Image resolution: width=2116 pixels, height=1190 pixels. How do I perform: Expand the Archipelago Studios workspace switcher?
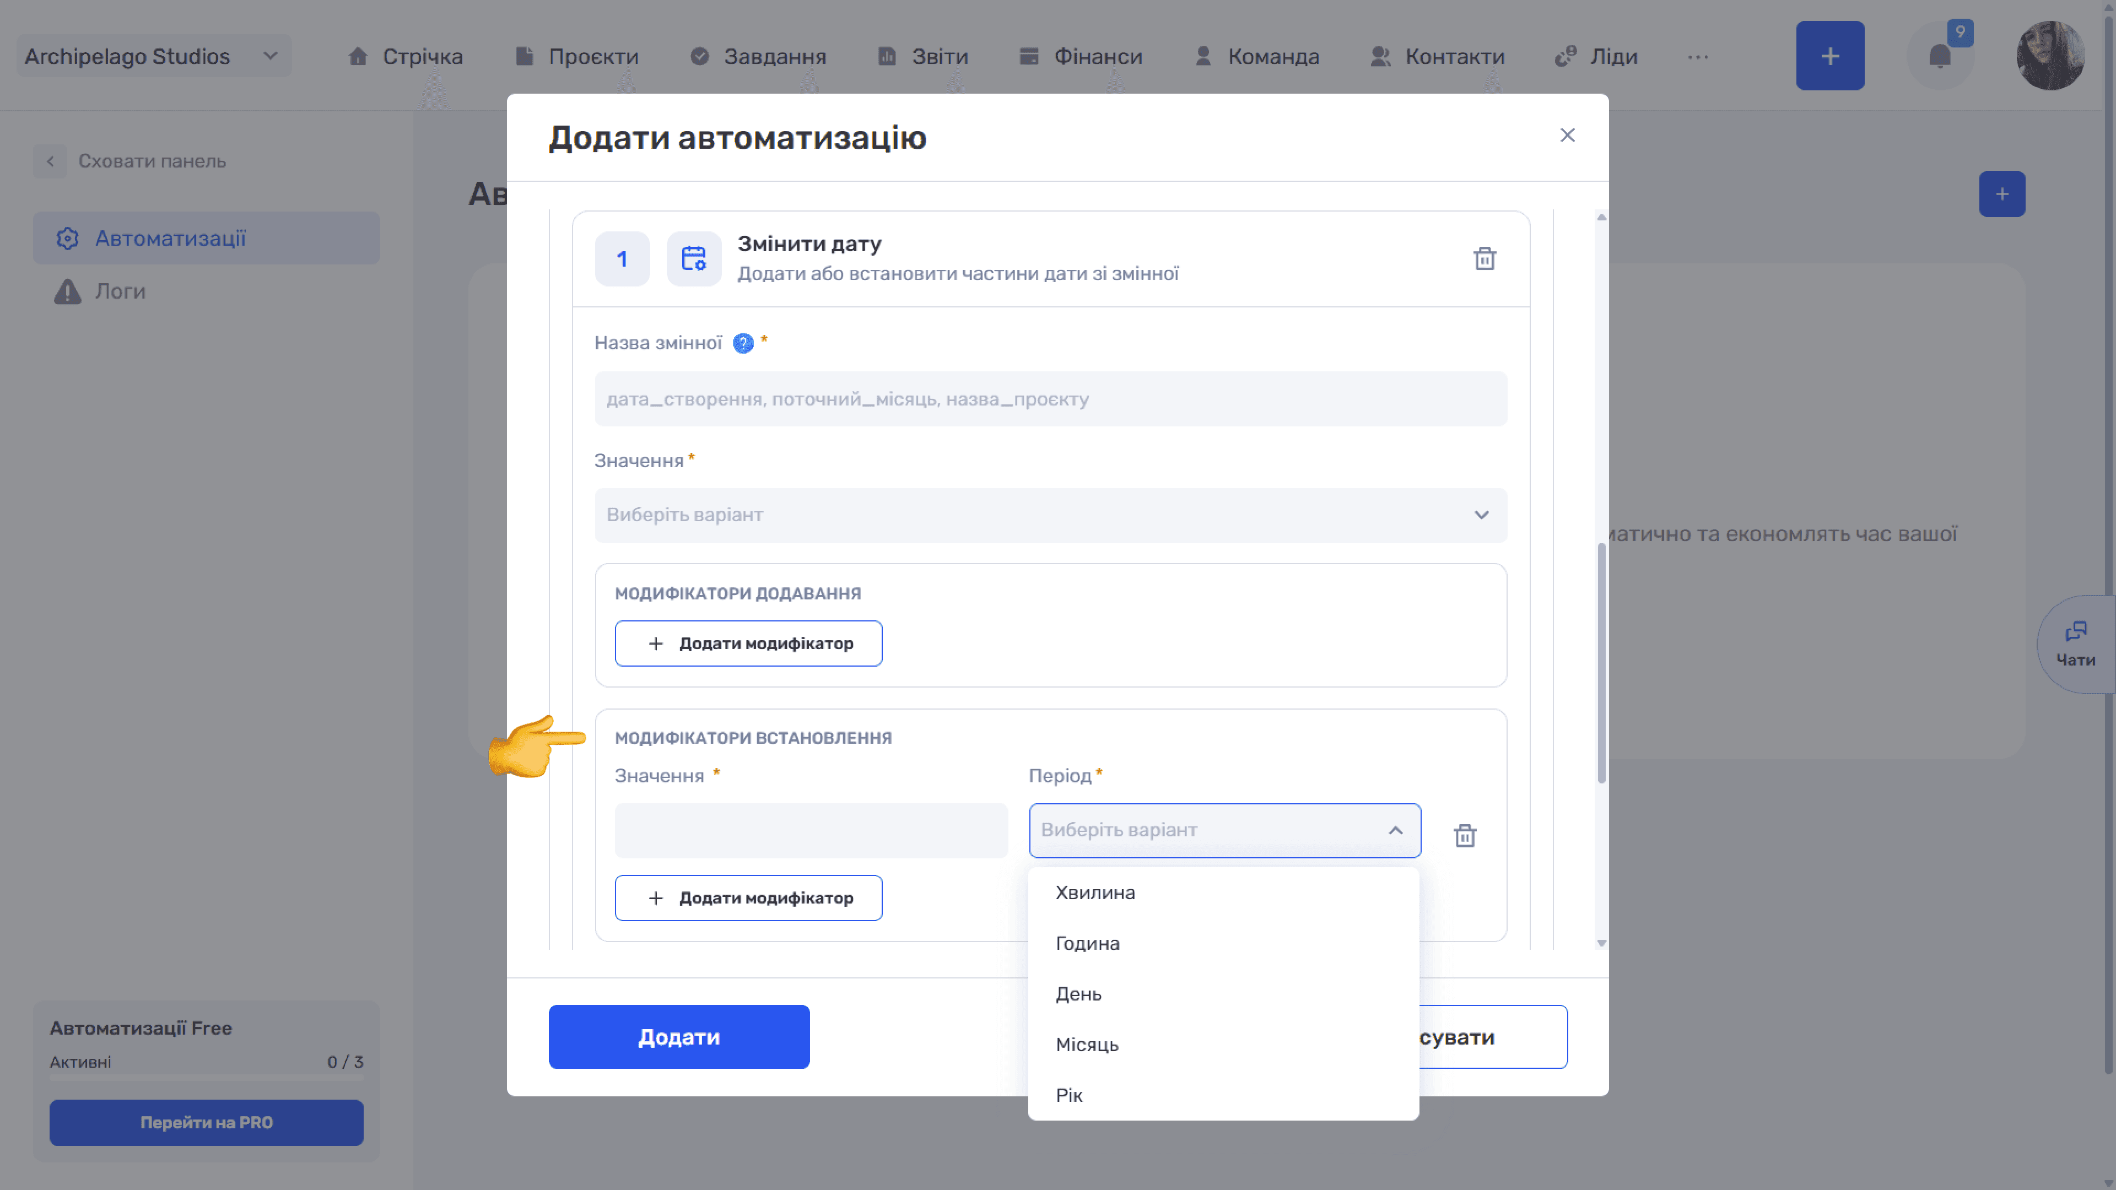[154, 56]
